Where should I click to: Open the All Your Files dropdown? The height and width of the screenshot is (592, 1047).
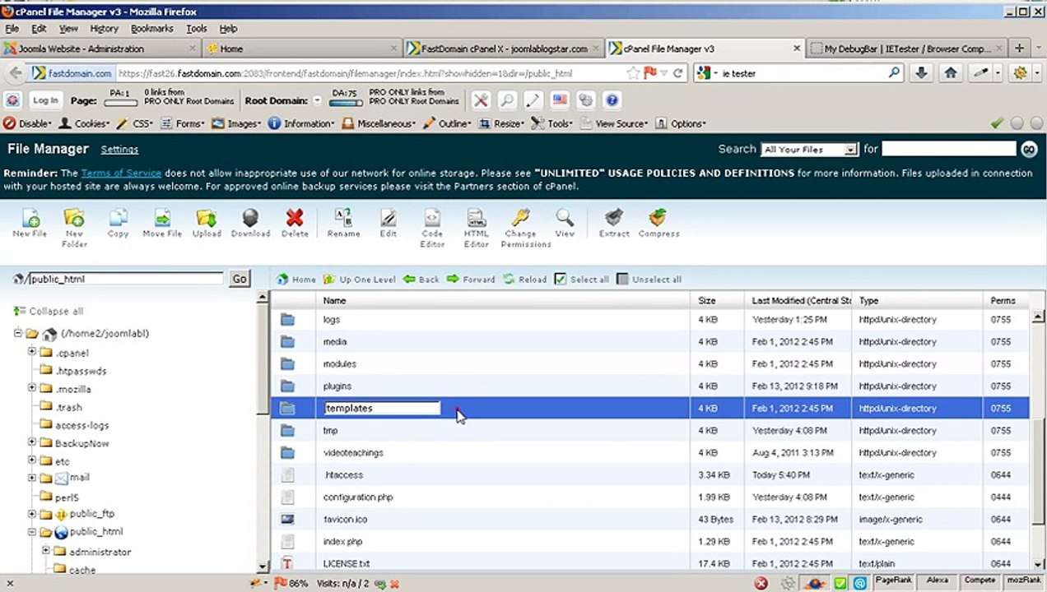click(x=810, y=150)
